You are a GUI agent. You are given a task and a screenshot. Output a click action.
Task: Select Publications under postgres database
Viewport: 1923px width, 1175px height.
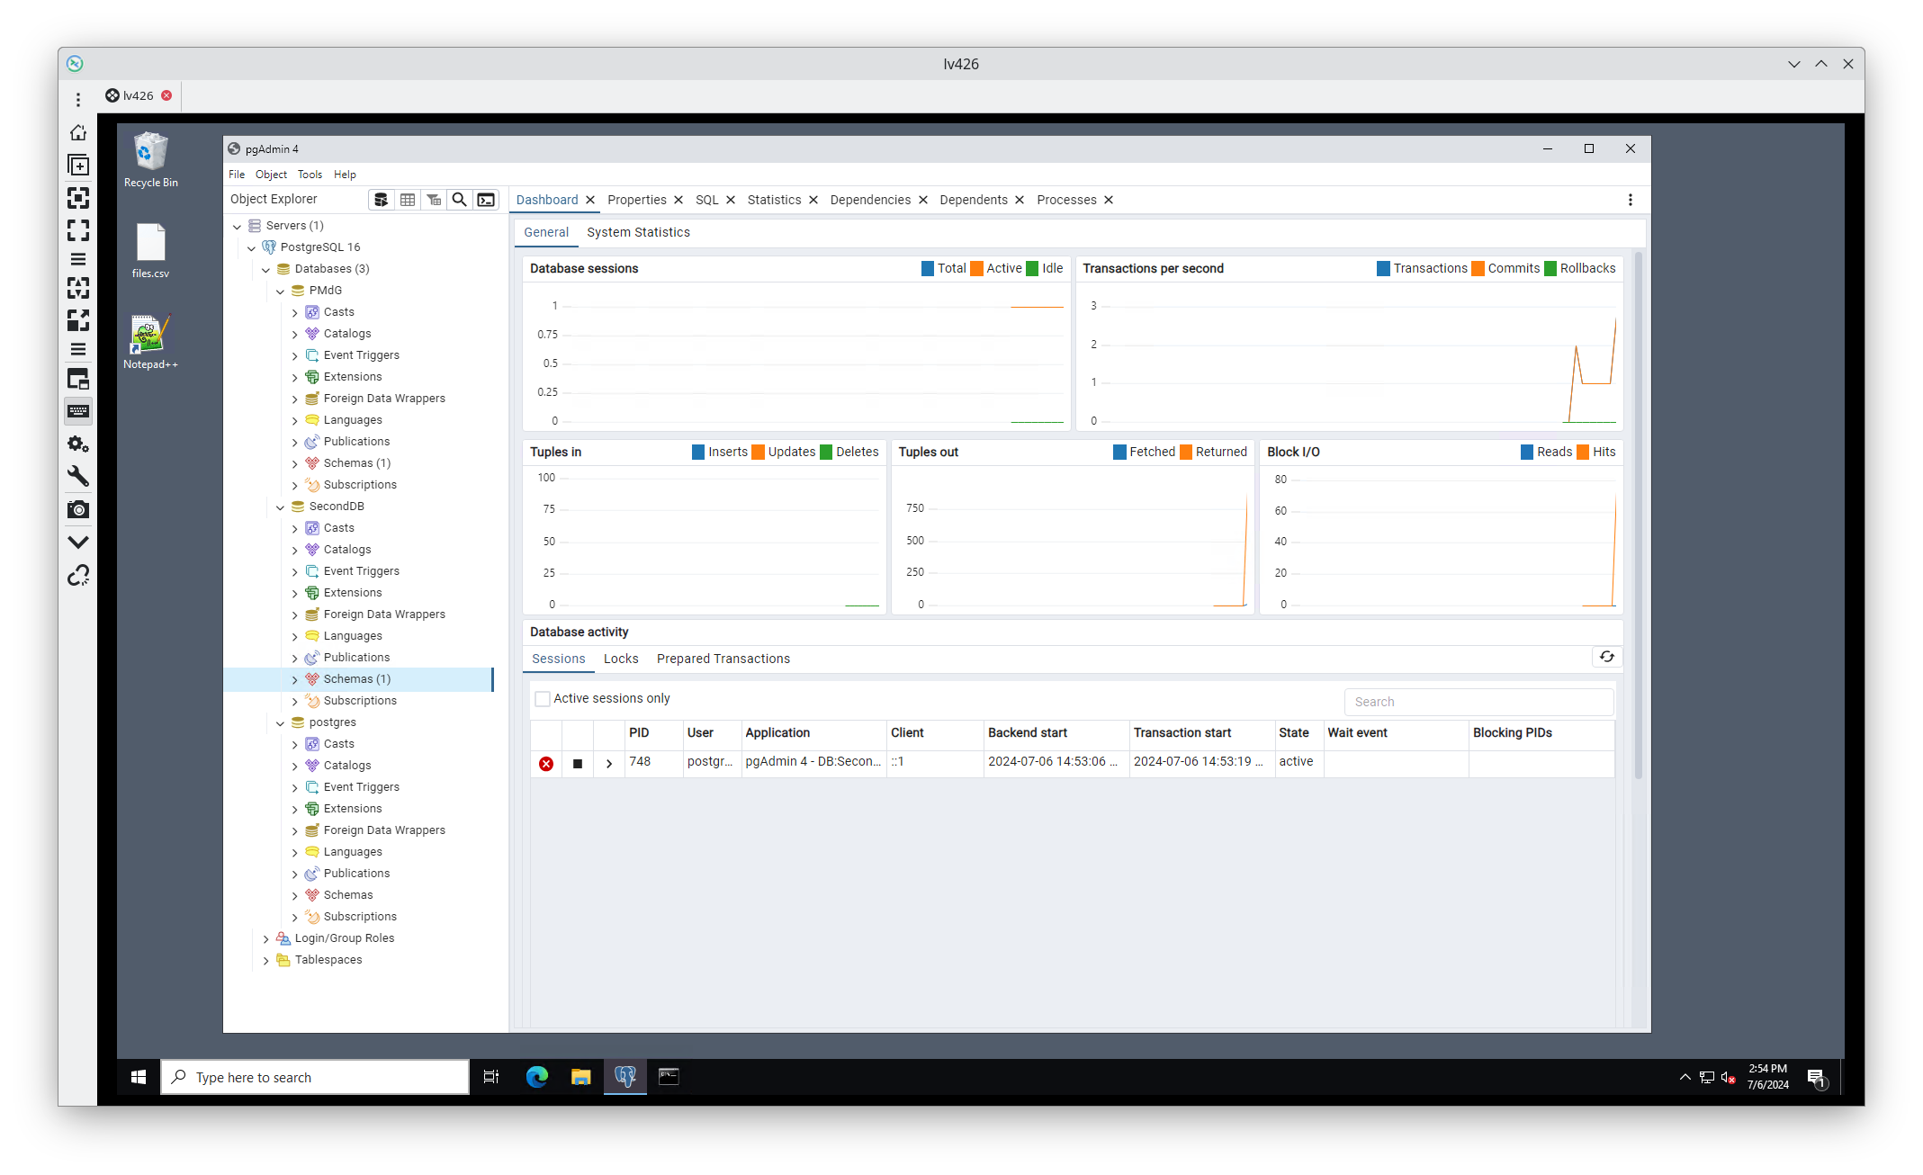(356, 874)
